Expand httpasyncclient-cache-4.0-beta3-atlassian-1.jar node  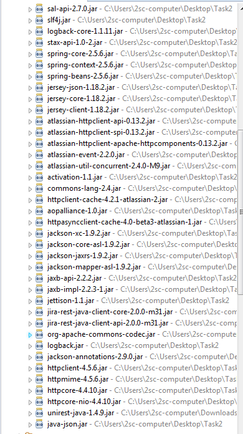pos(30,223)
